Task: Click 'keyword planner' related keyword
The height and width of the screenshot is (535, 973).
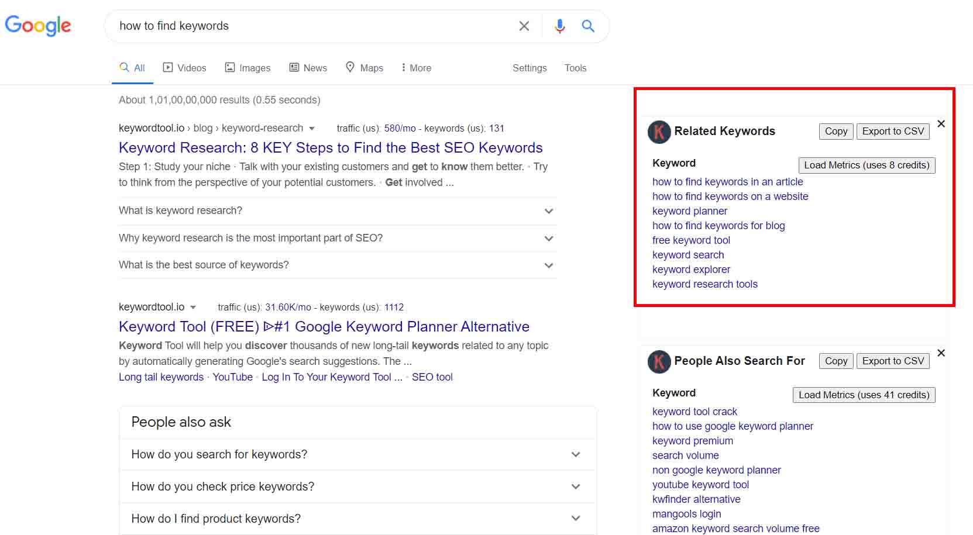Action: pyautogui.click(x=690, y=211)
